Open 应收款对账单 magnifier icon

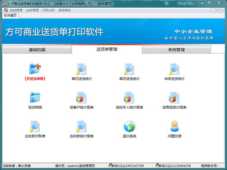(x=35, y=126)
